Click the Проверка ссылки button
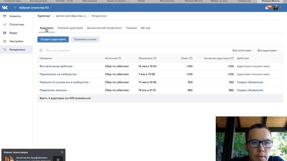This screenshot has width=287, height=161. click(x=85, y=39)
